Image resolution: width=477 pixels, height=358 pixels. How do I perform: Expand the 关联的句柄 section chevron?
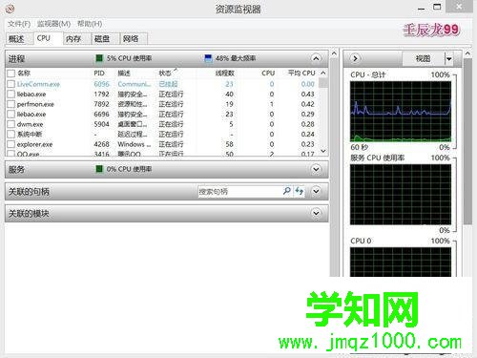click(x=316, y=191)
